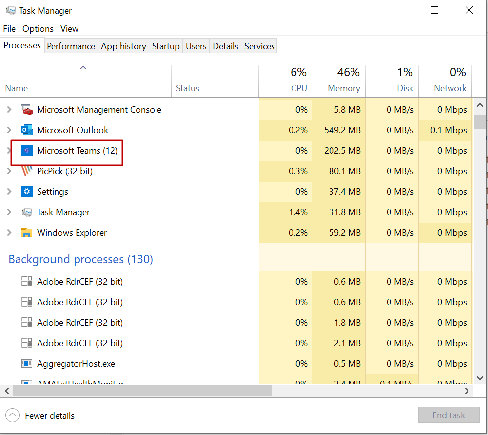The image size is (488, 435).
Task: Click the Settings gear icon
Action: [x=27, y=192]
